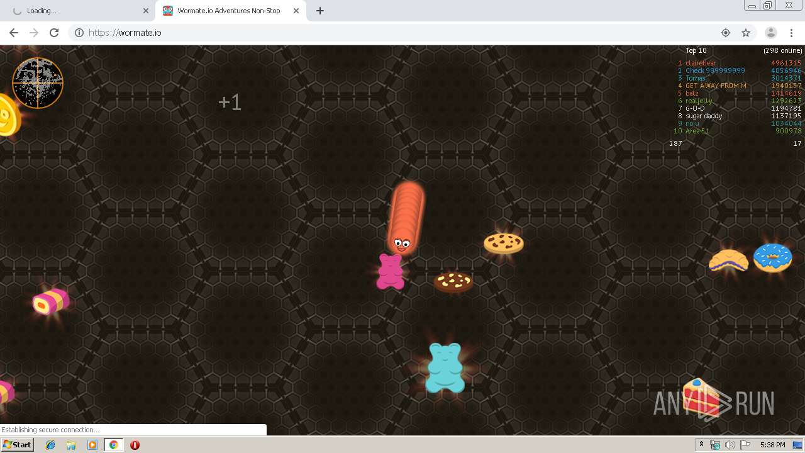Viewport: 805px width, 453px height.
Task: View site information for wormate.io
Action: (x=79, y=33)
